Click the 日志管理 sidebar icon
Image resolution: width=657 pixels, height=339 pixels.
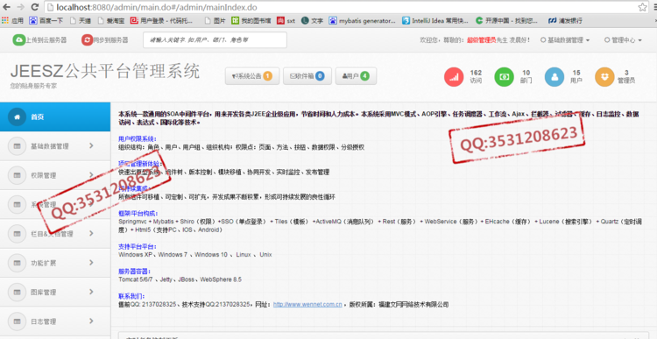click(x=18, y=321)
